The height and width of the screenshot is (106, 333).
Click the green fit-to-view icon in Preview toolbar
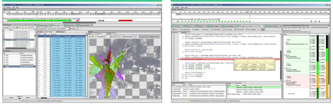coord(93,37)
